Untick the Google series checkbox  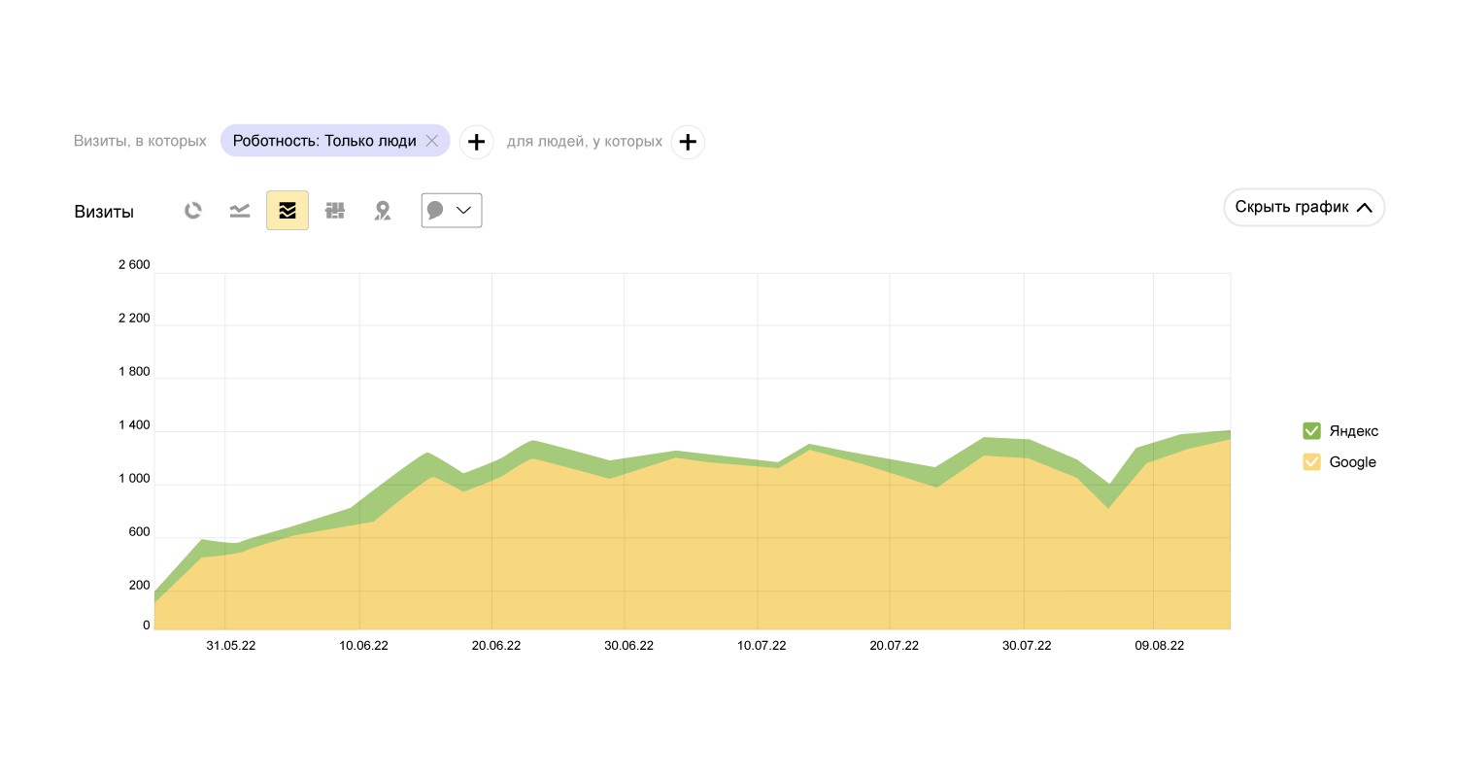[1311, 461]
